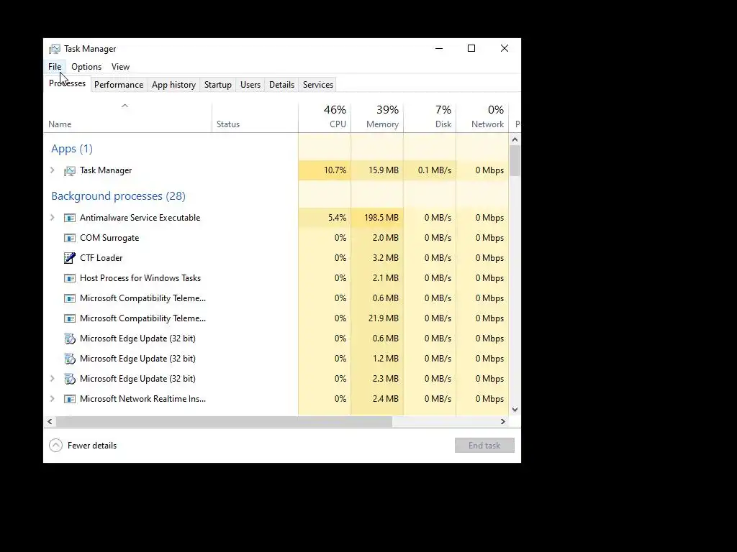
Task: Click the CTF Loader pen icon
Action: pyautogui.click(x=70, y=258)
